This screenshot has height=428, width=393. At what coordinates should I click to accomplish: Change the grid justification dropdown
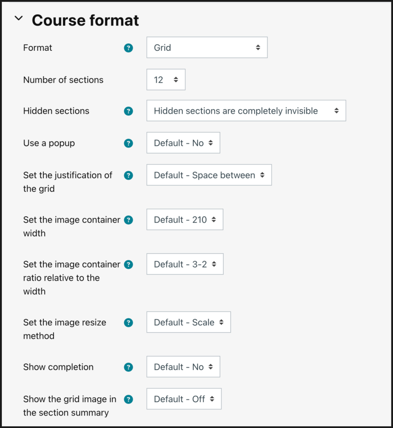coord(209,175)
